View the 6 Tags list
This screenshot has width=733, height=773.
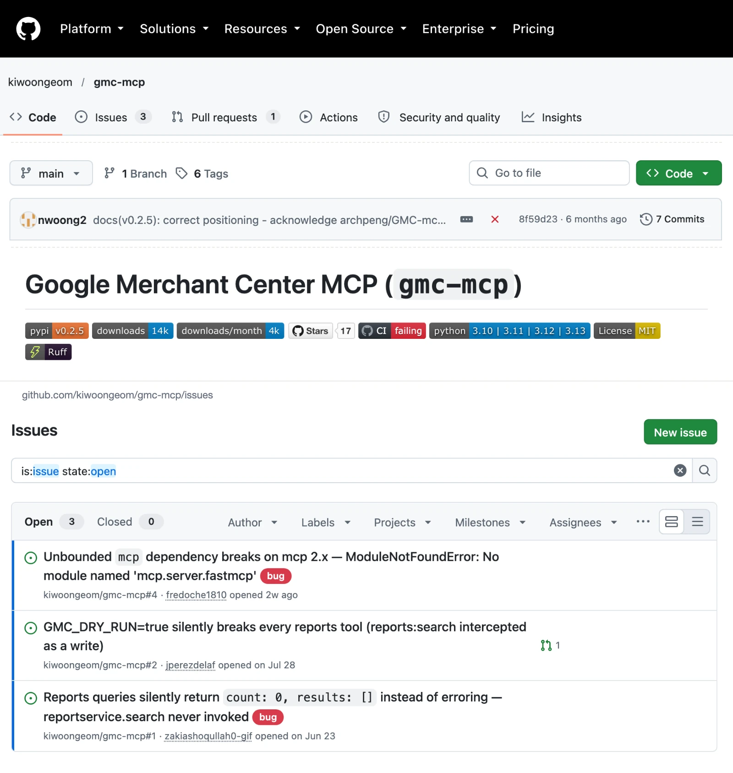click(x=202, y=174)
